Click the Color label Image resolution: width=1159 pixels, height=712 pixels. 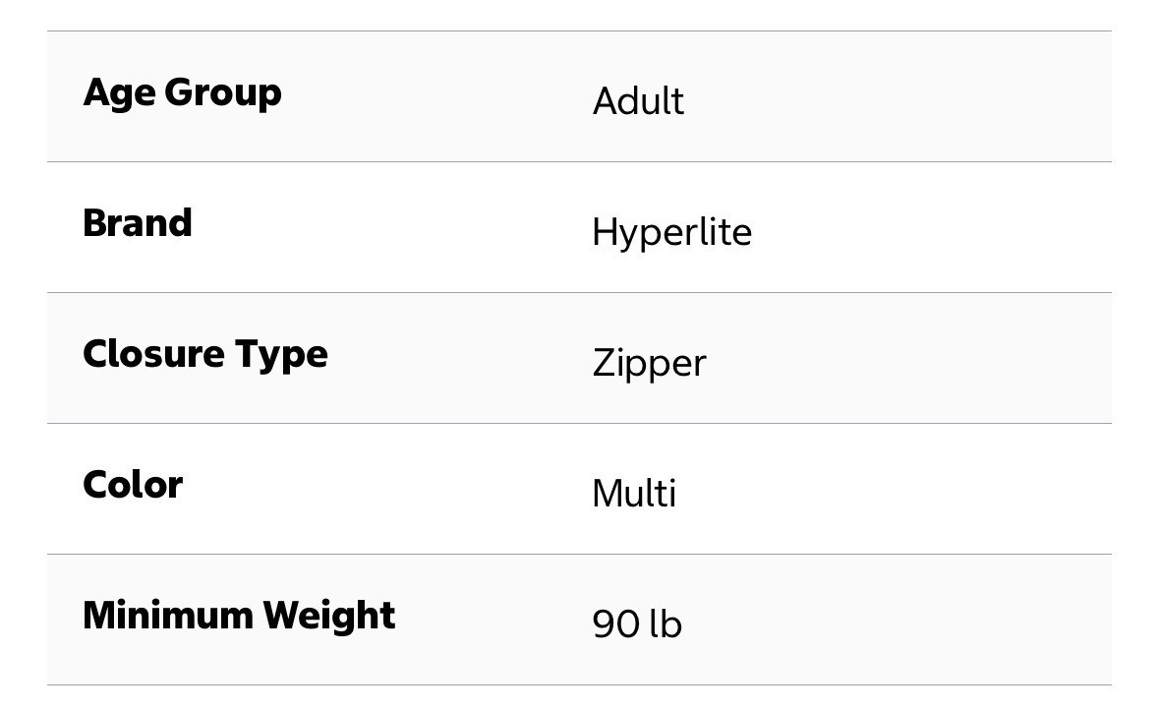click(x=133, y=485)
